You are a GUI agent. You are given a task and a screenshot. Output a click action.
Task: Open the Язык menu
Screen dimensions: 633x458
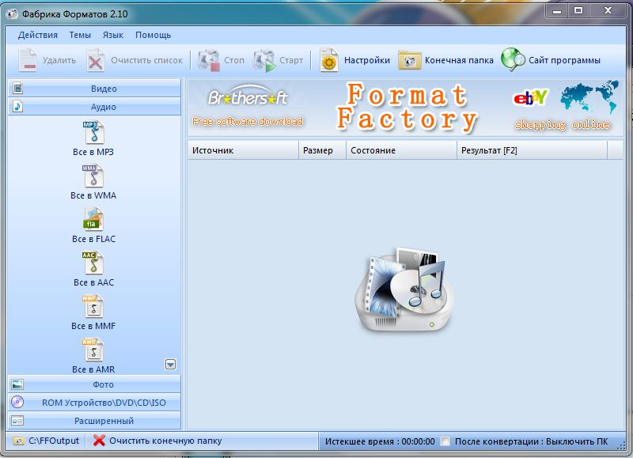113,35
